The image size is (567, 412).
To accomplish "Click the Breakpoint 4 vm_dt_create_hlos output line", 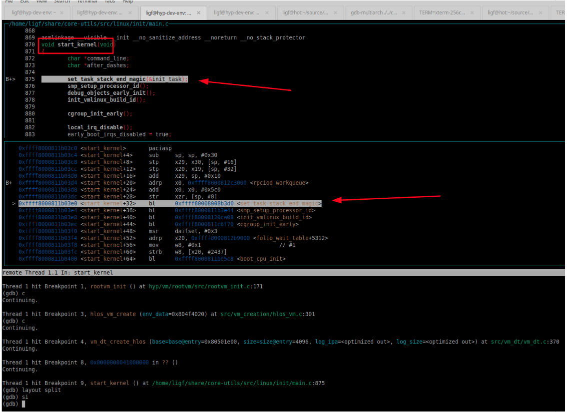I will [x=281, y=342].
